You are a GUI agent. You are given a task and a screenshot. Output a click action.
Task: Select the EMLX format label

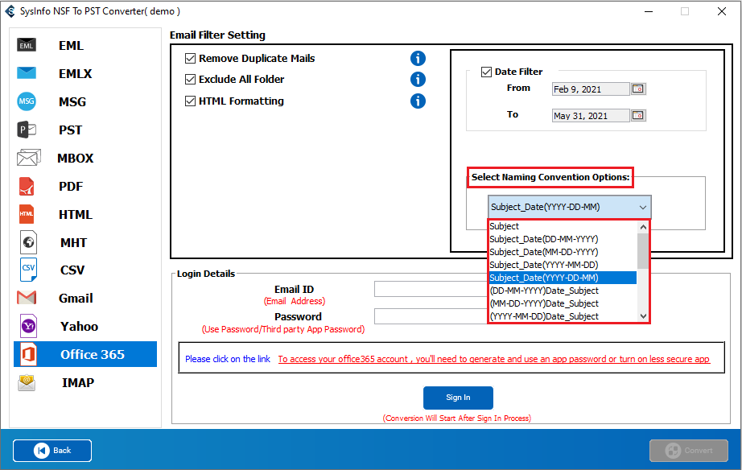[x=75, y=74]
